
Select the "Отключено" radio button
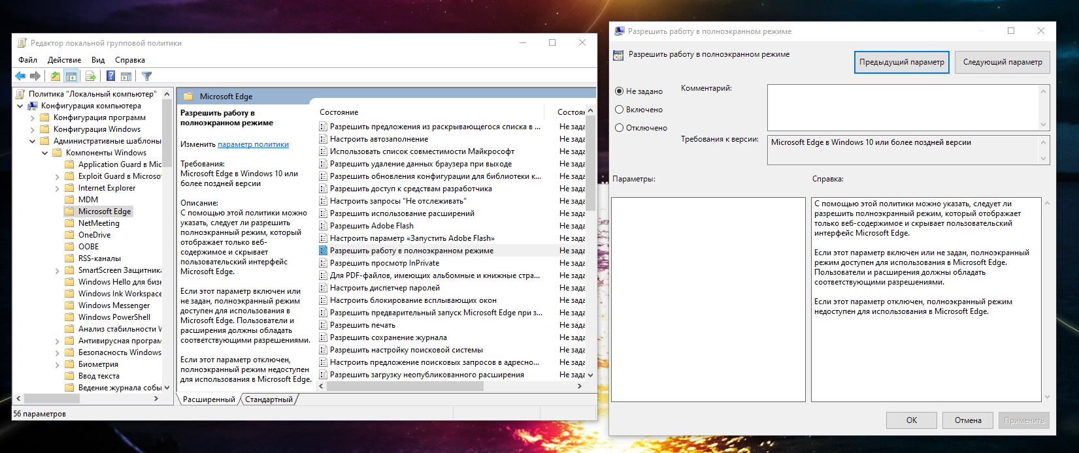point(619,128)
